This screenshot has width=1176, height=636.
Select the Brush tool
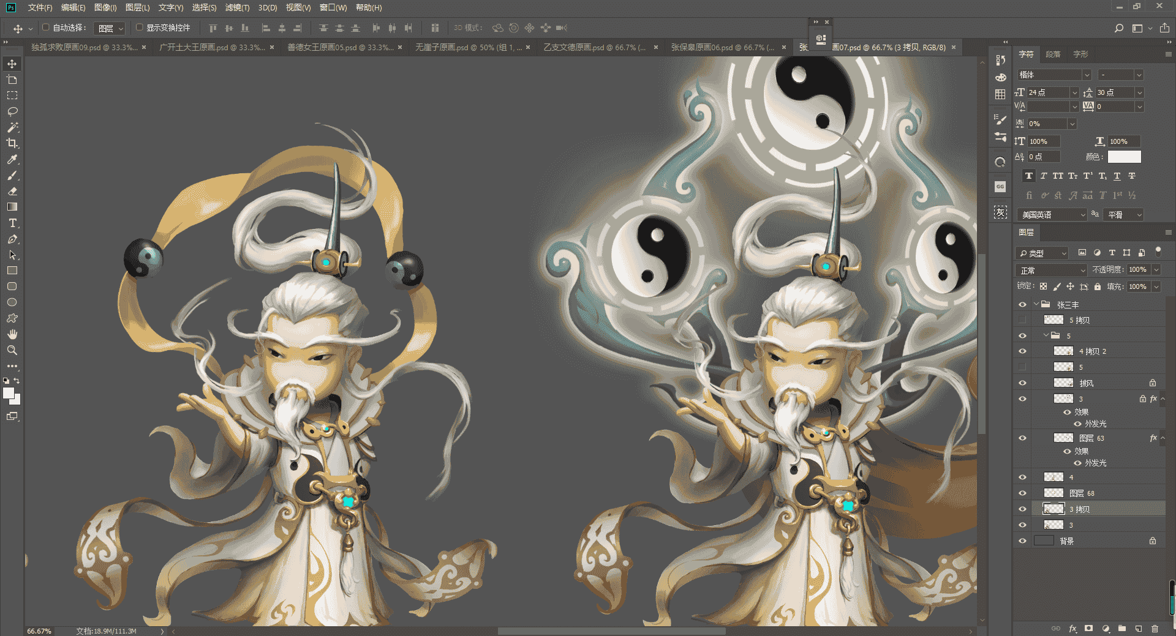[x=12, y=175]
